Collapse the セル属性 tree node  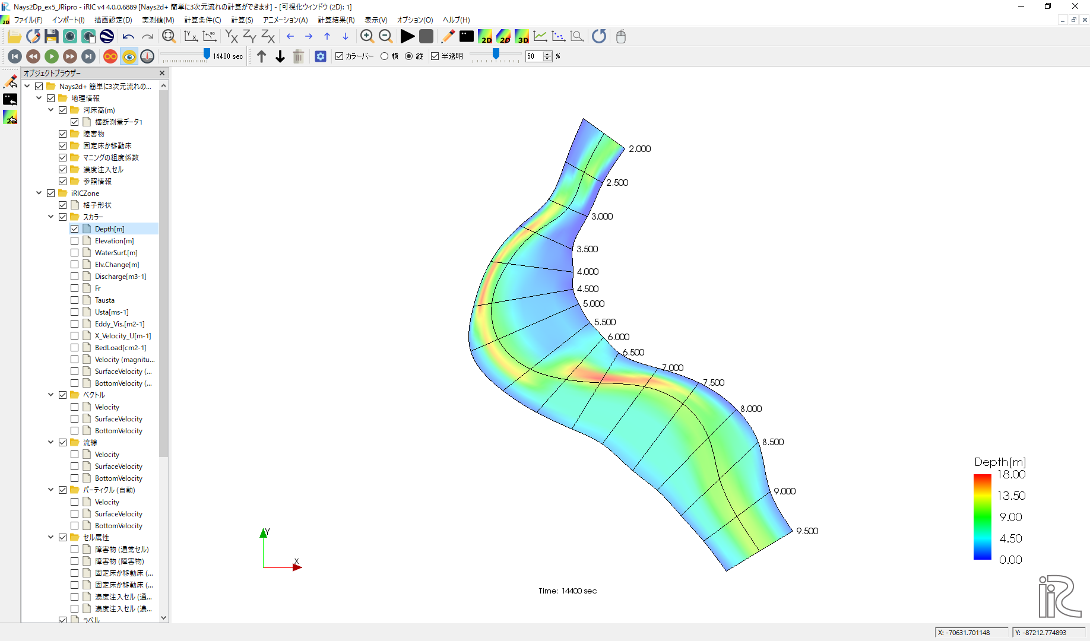[51, 537]
